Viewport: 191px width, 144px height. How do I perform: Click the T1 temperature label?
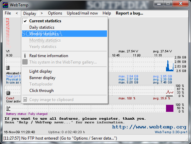point(7,20)
